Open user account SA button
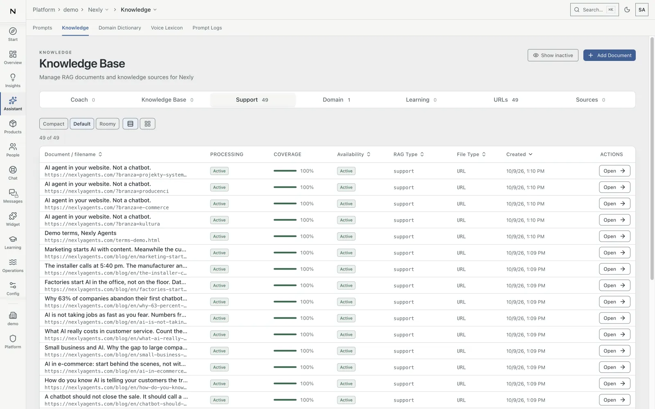Screen dimensions: 655x409 (641, 10)
